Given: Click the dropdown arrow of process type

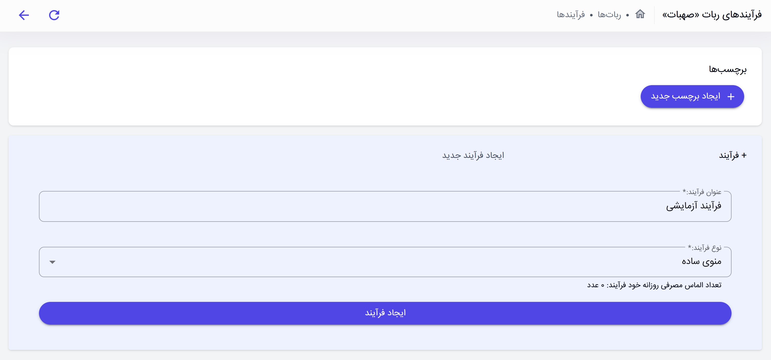Looking at the screenshot, I should [52, 262].
